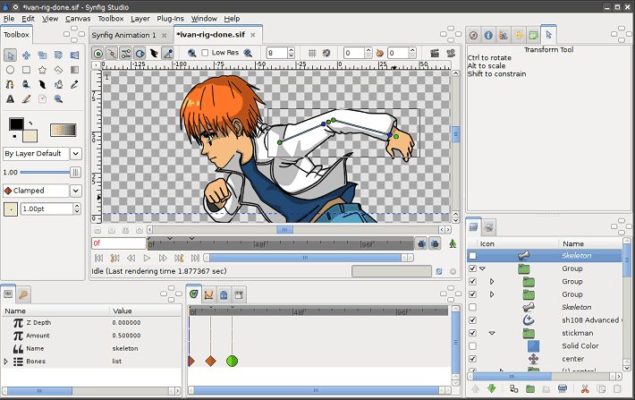The width and height of the screenshot is (635, 400).
Task: Click the current frame input field
Action: (x=118, y=243)
